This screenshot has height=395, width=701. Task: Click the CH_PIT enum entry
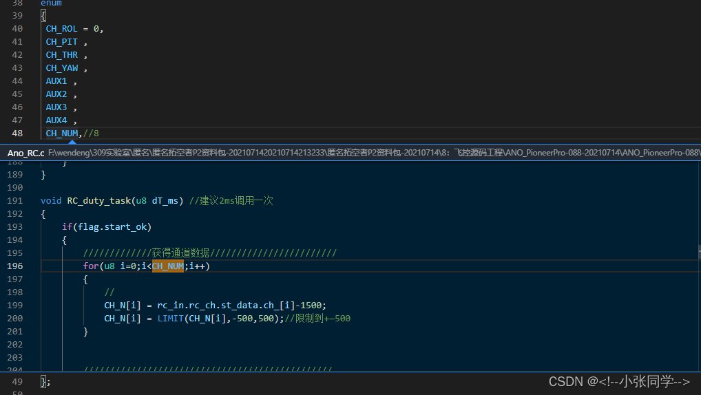[x=62, y=41]
